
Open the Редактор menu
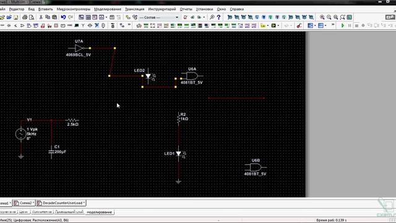[x=17, y=9]
